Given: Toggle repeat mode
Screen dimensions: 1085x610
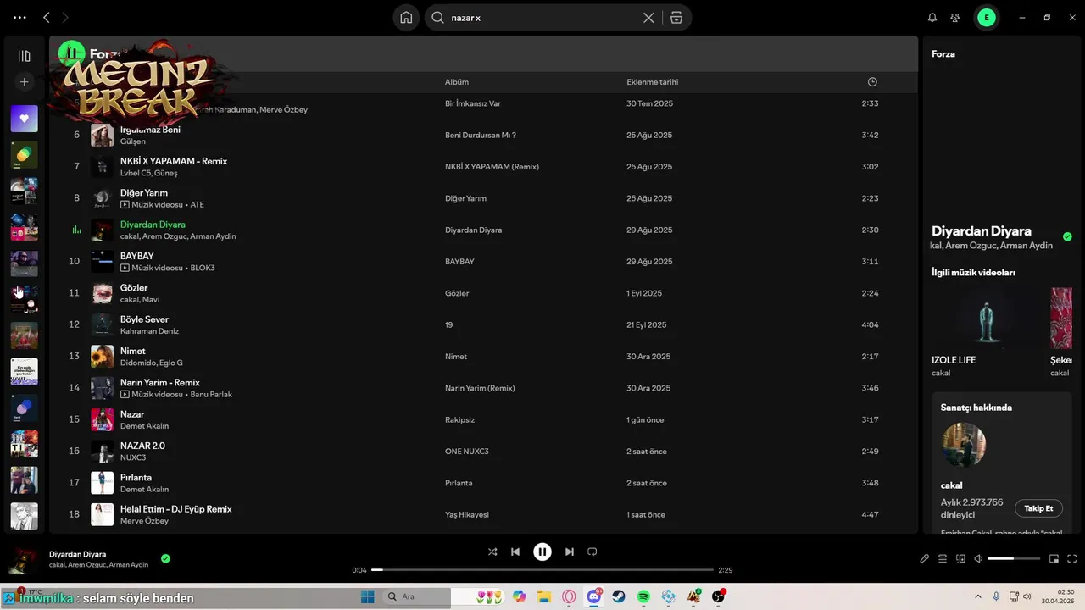Looking at the screenshot, I should (x=593, y=552).
